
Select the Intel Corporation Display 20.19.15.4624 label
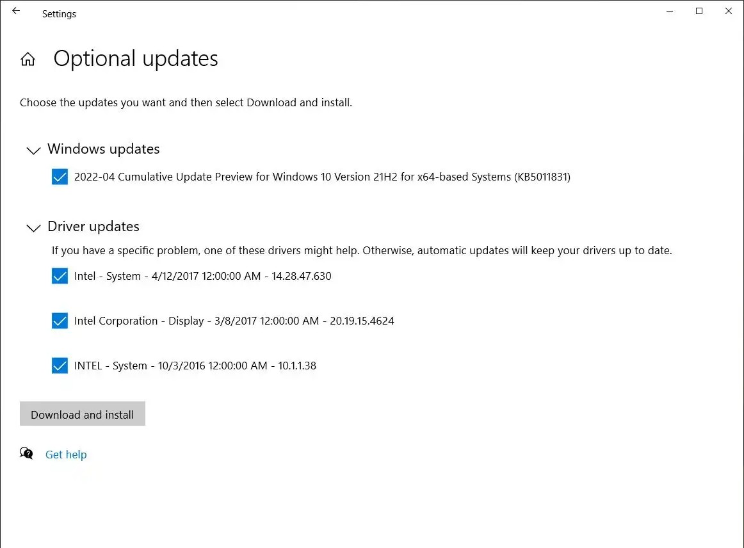click(x=234, y=321)
